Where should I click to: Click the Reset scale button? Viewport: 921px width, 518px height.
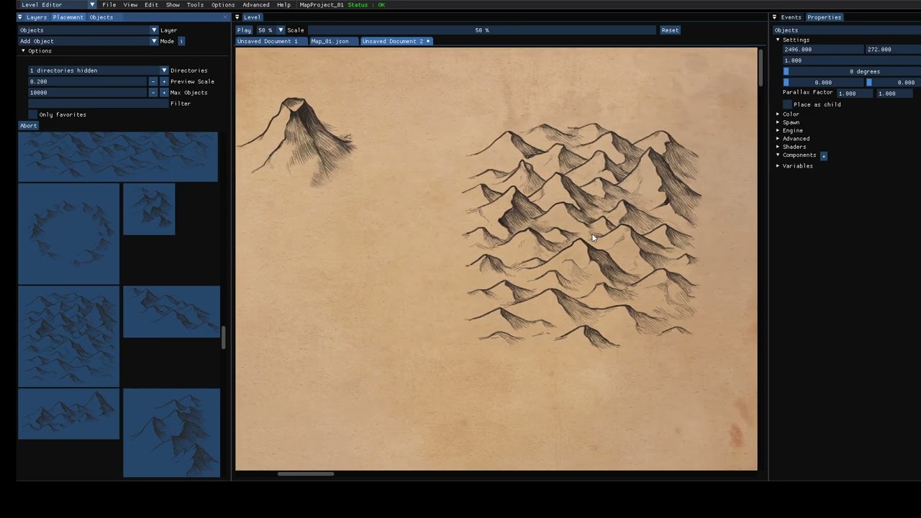670,30
